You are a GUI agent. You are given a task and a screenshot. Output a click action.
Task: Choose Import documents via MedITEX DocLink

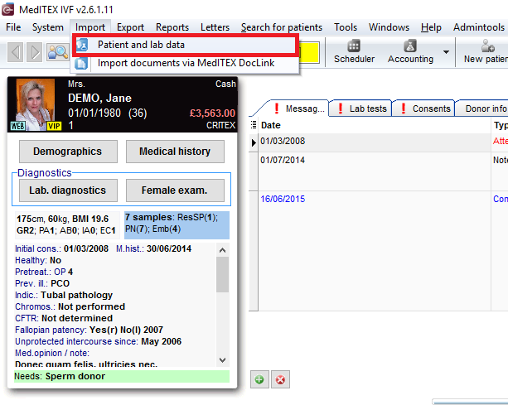pyautogui.click(x=185, y=63)
